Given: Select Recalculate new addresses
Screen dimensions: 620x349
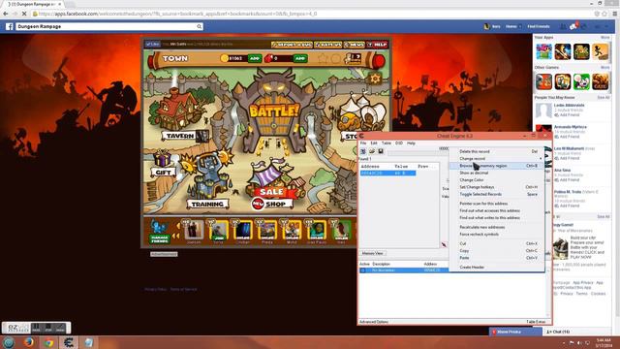Looking at the screenshot, I should (x=496, y=227).
